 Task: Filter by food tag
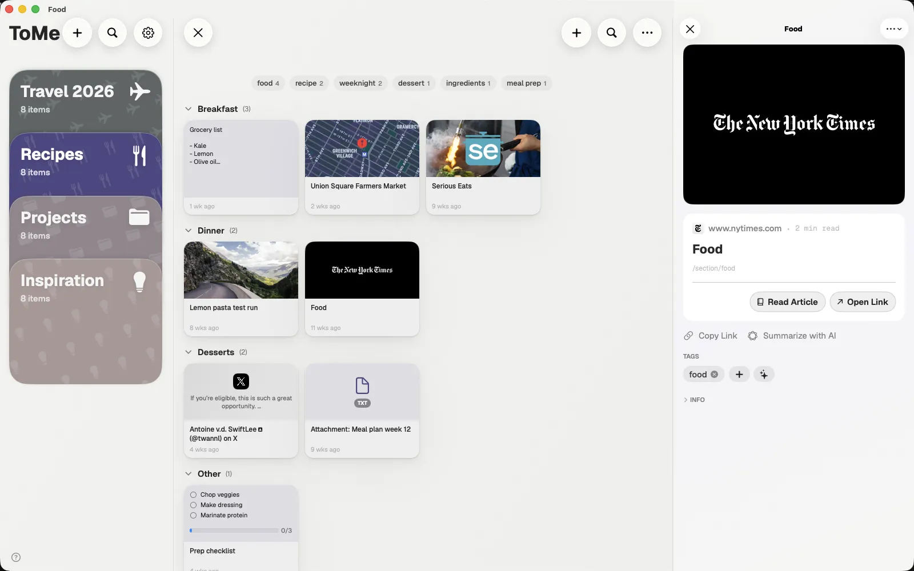coord(268,83)
